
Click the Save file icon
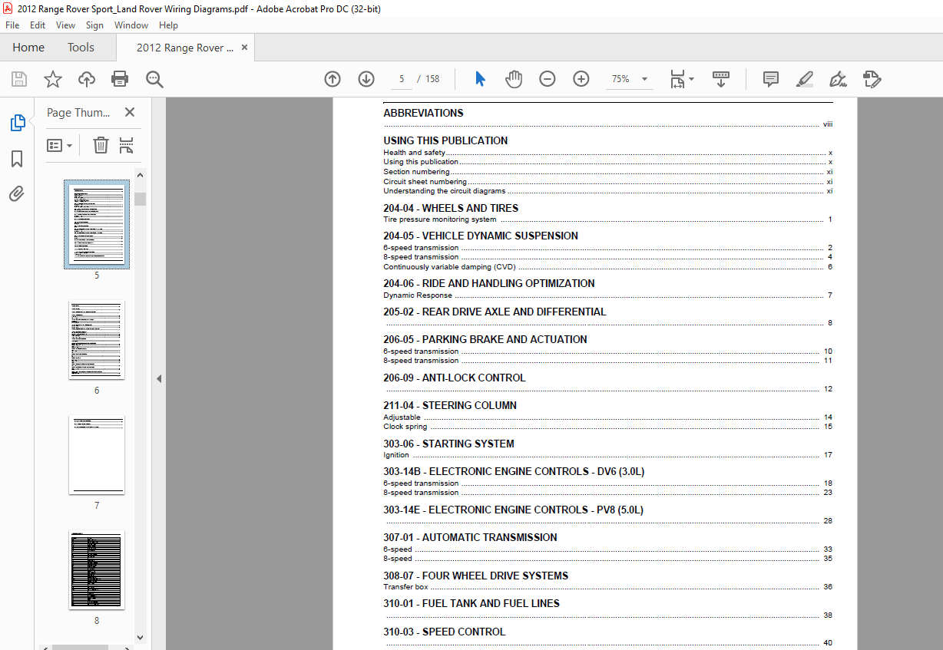tap(19, 79)
